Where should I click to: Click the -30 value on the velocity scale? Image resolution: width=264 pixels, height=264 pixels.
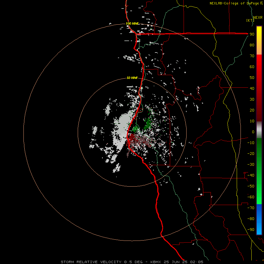[251, 165]
